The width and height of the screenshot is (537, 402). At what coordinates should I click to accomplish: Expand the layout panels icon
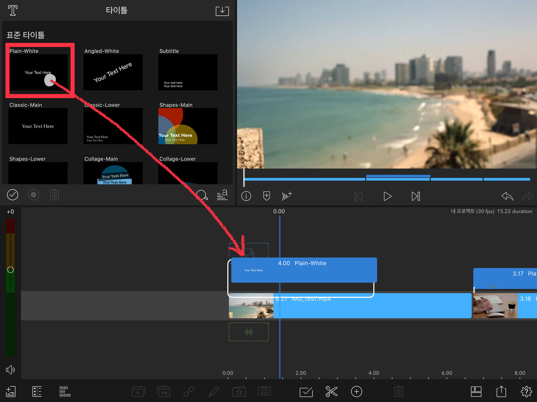click(x=476, y=392)
